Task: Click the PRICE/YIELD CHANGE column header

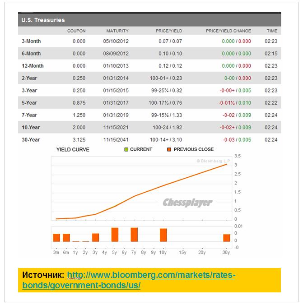Action: pyautogui.click(x=228, y=31)
